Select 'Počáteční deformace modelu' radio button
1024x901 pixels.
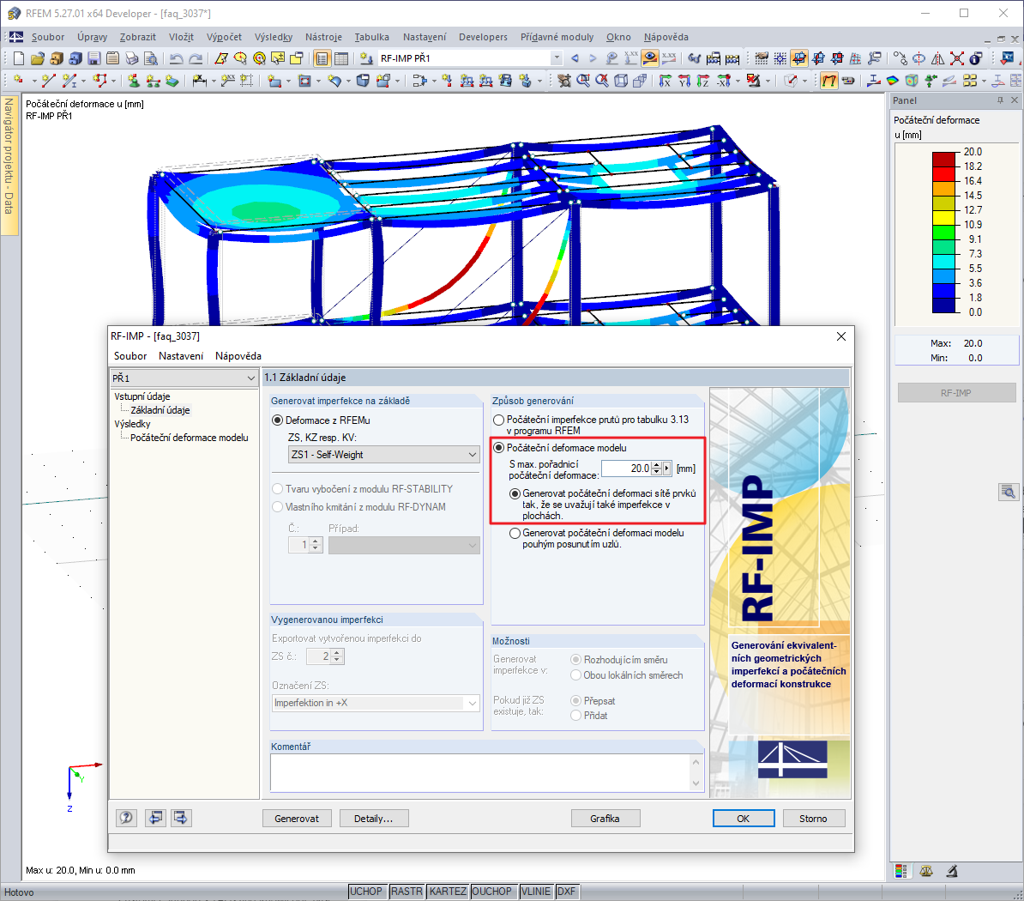499,448
